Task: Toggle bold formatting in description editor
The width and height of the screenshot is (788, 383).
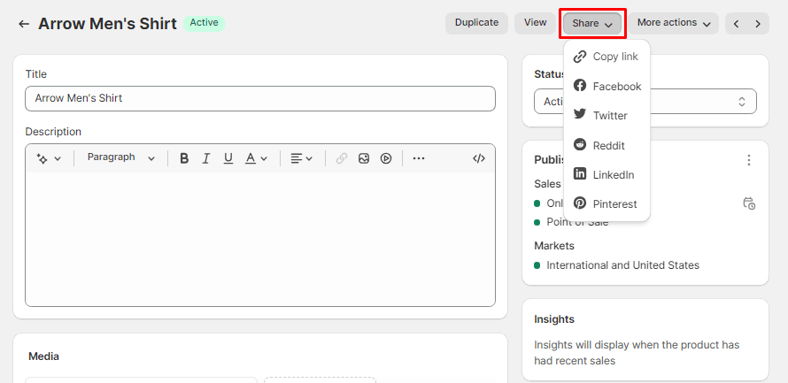Action: click(x=184, y=158)
